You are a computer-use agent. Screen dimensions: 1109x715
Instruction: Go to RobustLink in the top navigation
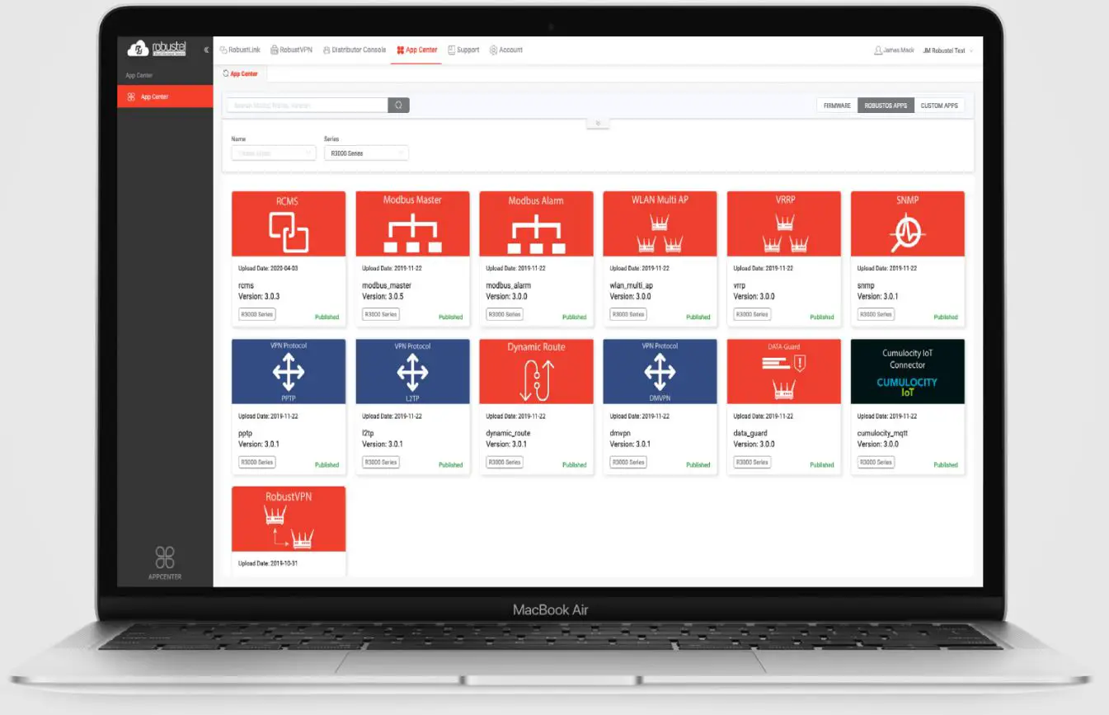point(240,49)
